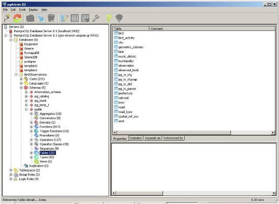279x204 pixels.
Task: Click the Table column header
Action: pos(131,28)
